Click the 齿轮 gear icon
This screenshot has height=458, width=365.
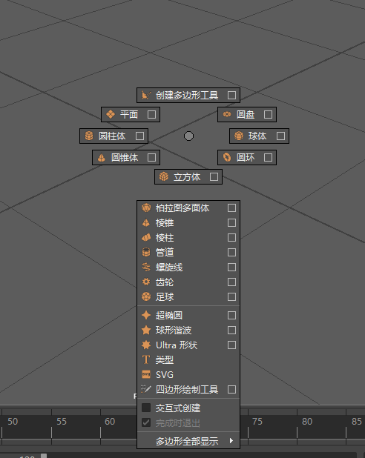click(x=146, y=282)
